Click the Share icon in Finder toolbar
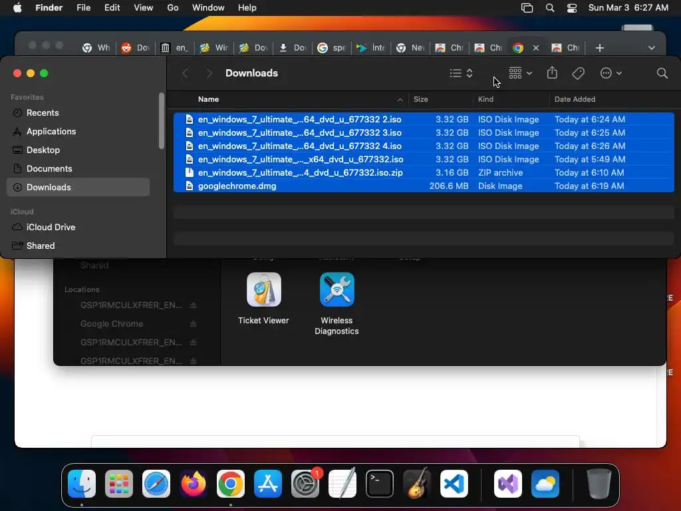This screenshot has width=681, height=511. click(552, 73)
